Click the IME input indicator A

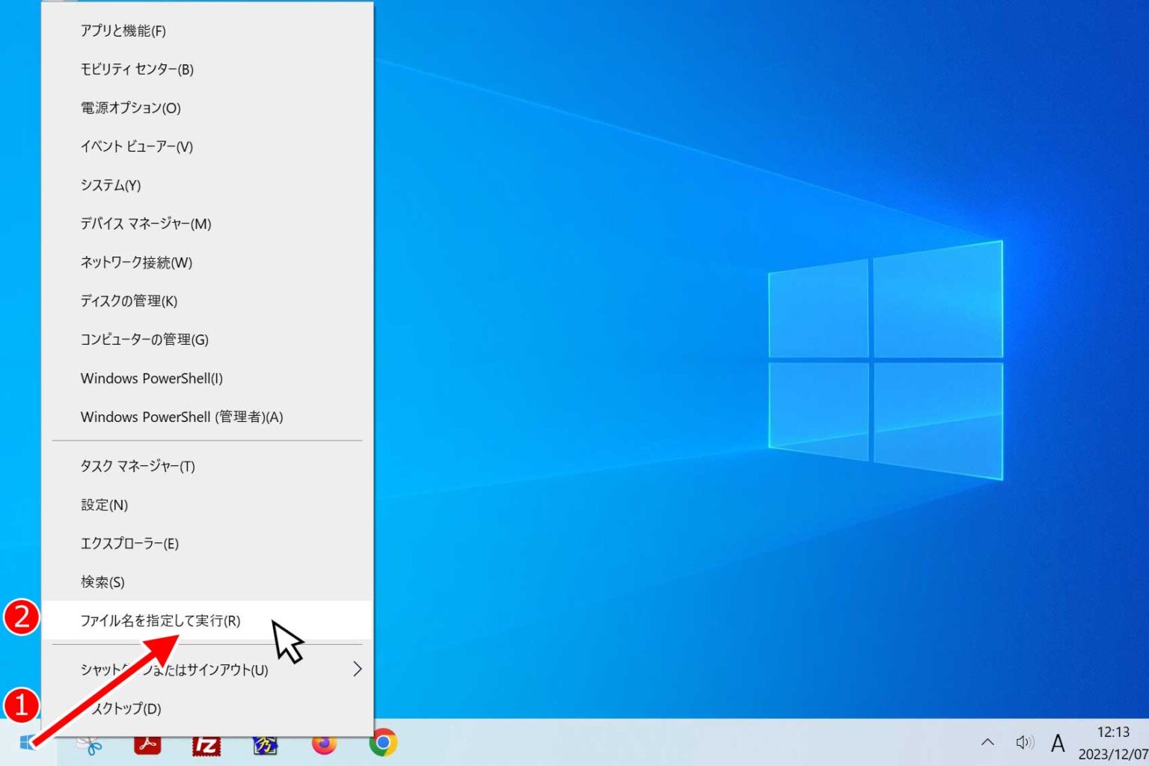(1058, 742)
